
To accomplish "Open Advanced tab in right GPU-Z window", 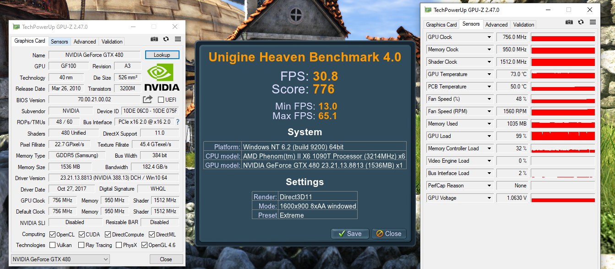I will pyautogui.click(x=496, y=25).
